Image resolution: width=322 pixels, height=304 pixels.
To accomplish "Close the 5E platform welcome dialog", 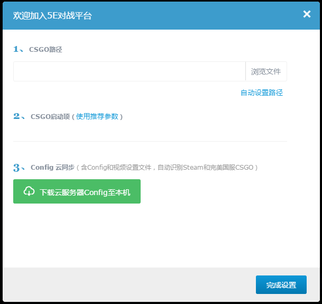I will (307, 14).
